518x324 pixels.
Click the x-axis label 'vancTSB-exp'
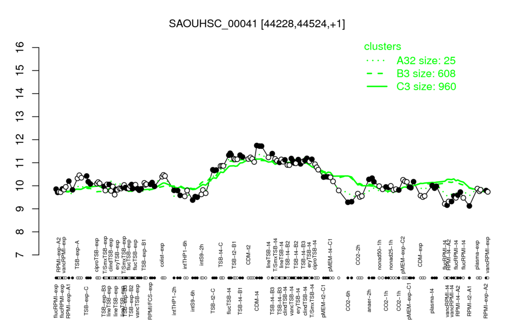[x=138, y=301]
